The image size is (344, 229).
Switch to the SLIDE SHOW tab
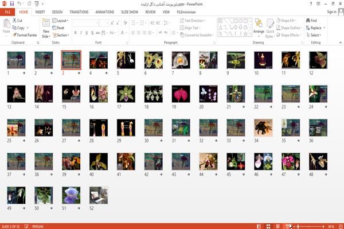130,12
